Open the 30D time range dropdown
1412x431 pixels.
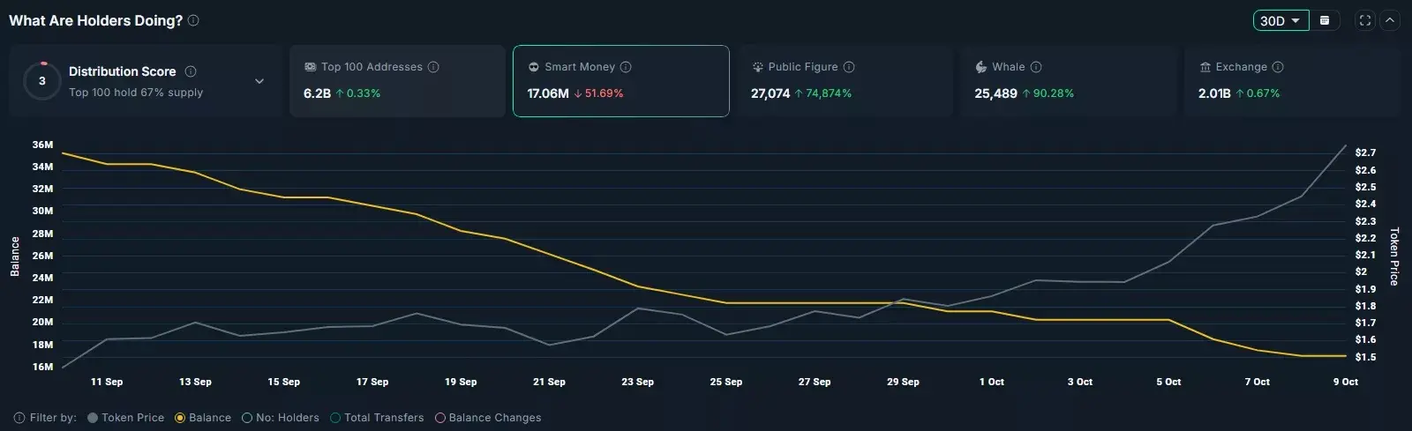[x=1280, y=20]
